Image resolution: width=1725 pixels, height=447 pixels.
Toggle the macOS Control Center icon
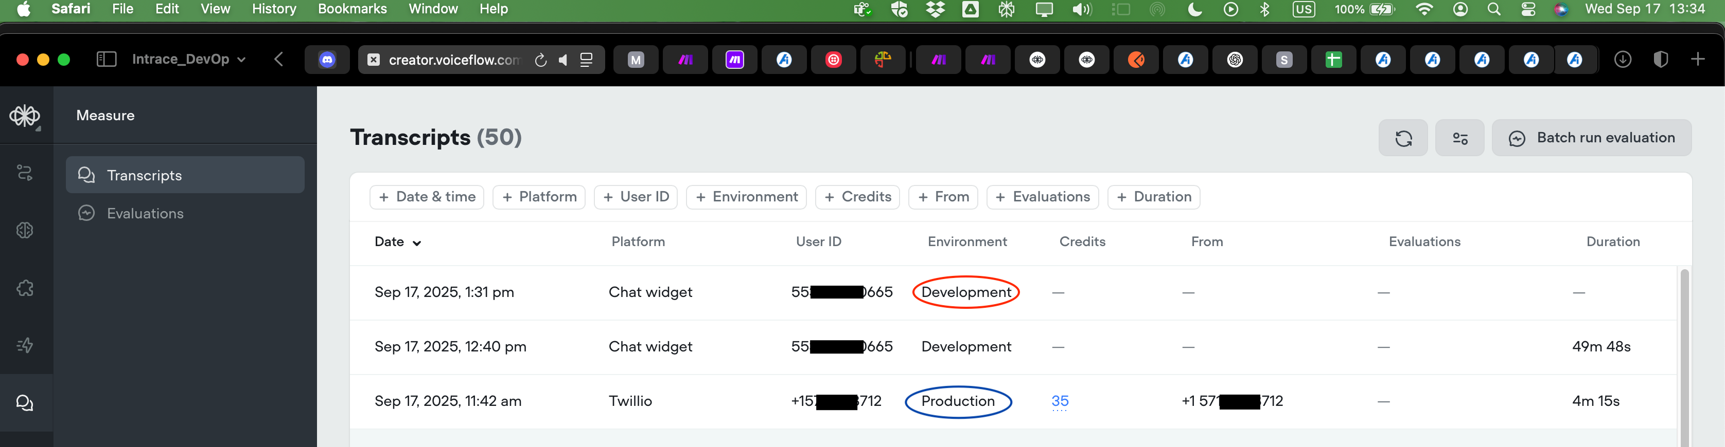coord(1528,9)
